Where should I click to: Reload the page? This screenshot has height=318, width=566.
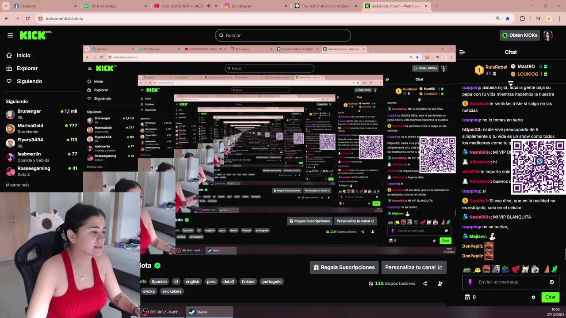pyautogui.click(x=27, y=19)
